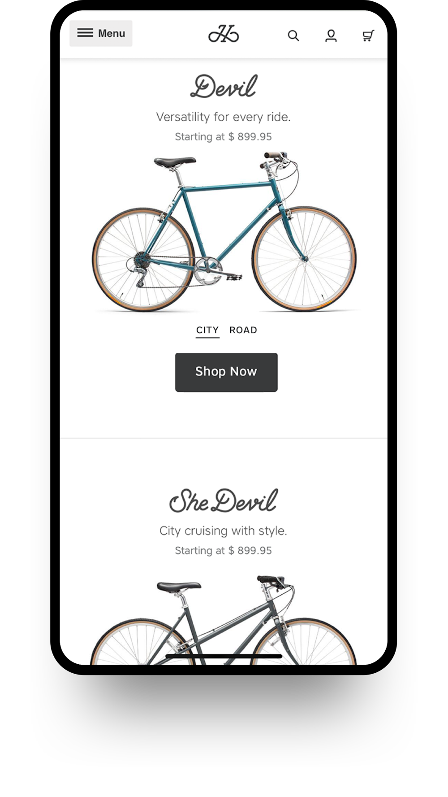Open the user account icon
448x797 pixels.
tap(331, 35)
